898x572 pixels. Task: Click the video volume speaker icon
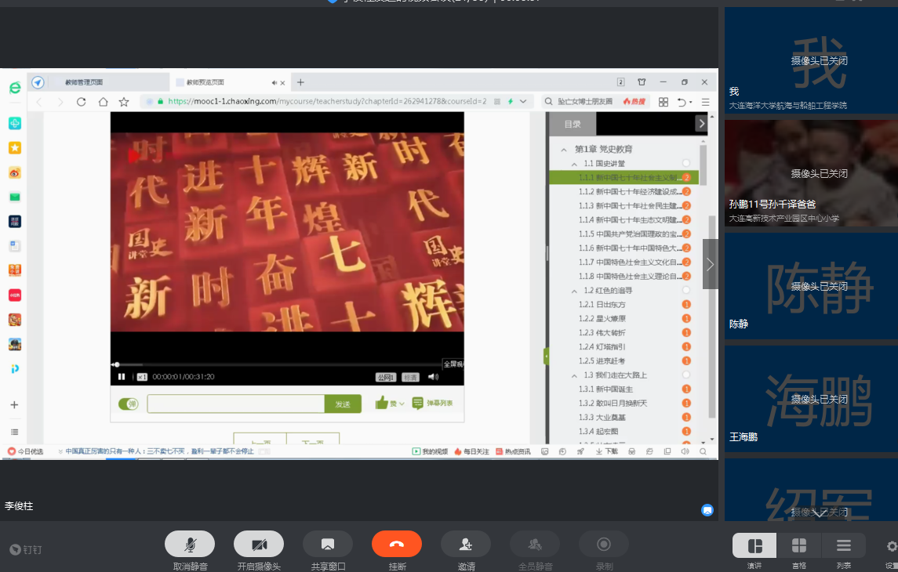[433, 377]
